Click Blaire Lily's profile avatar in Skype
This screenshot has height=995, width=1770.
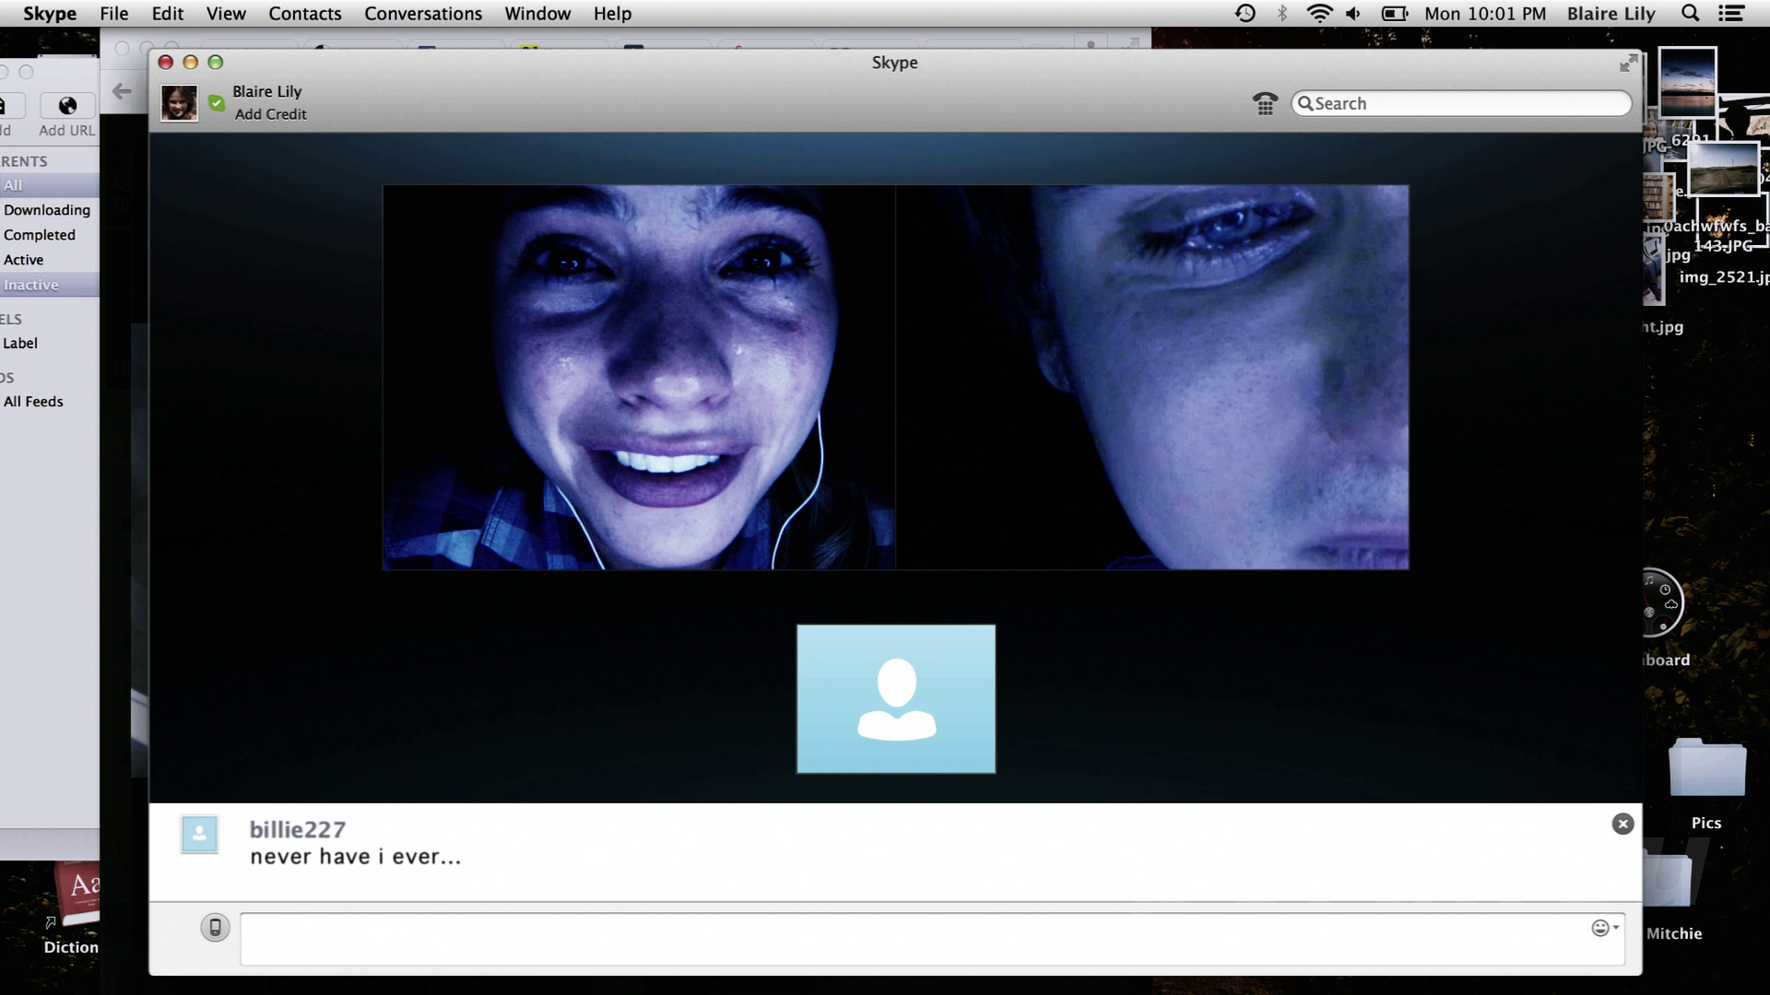(x=179, y=102)
